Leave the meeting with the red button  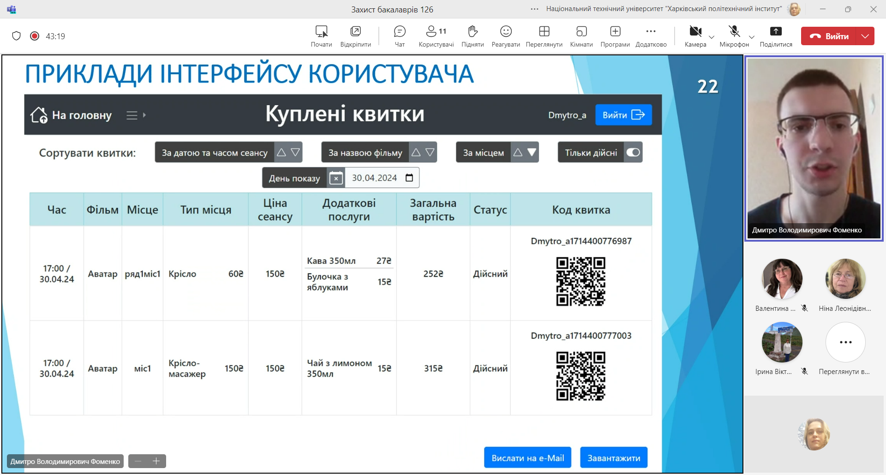[x=829, y=36]
